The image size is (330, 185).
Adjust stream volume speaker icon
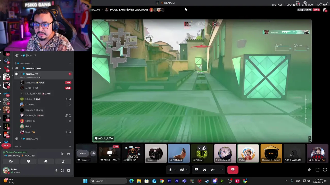coord(309,170)
